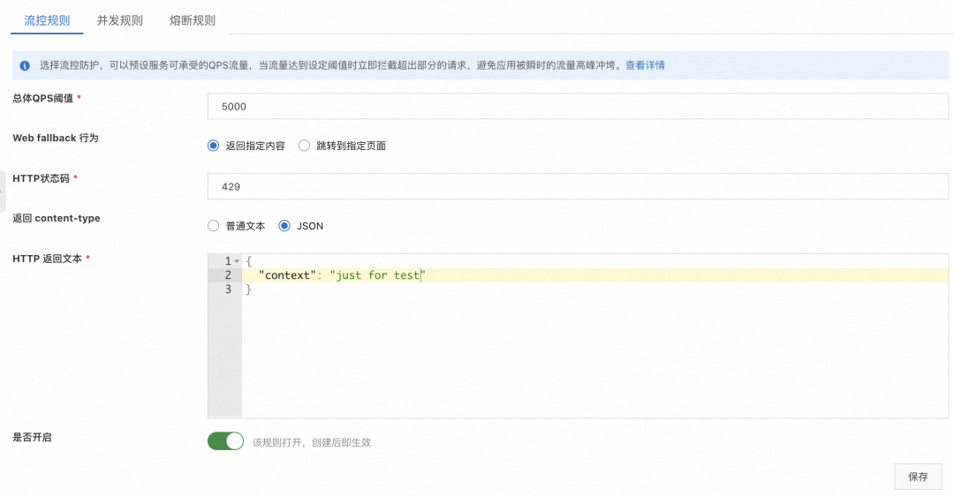Choose 普通文本 content-type
The image size is (954, 496).
[x=213, y=226]
